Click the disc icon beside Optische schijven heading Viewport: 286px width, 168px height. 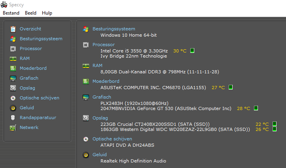tap(86, 139)
